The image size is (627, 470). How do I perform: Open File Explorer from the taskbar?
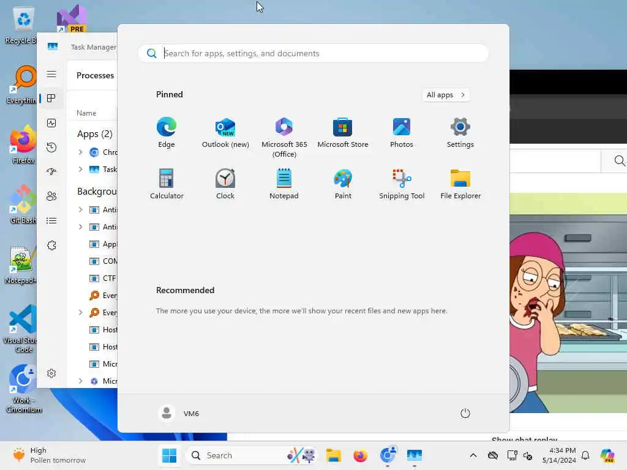click(333, 455)
